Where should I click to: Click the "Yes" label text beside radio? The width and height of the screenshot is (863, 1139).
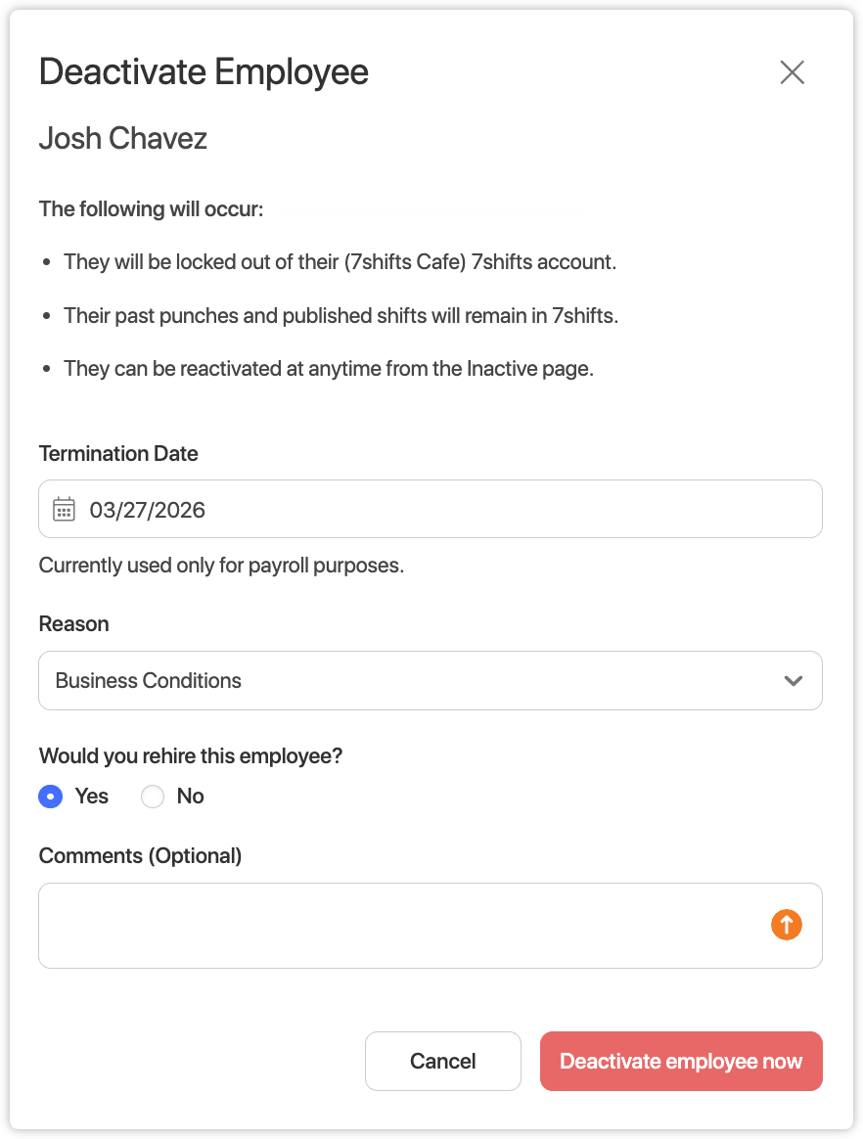[92, 797]
